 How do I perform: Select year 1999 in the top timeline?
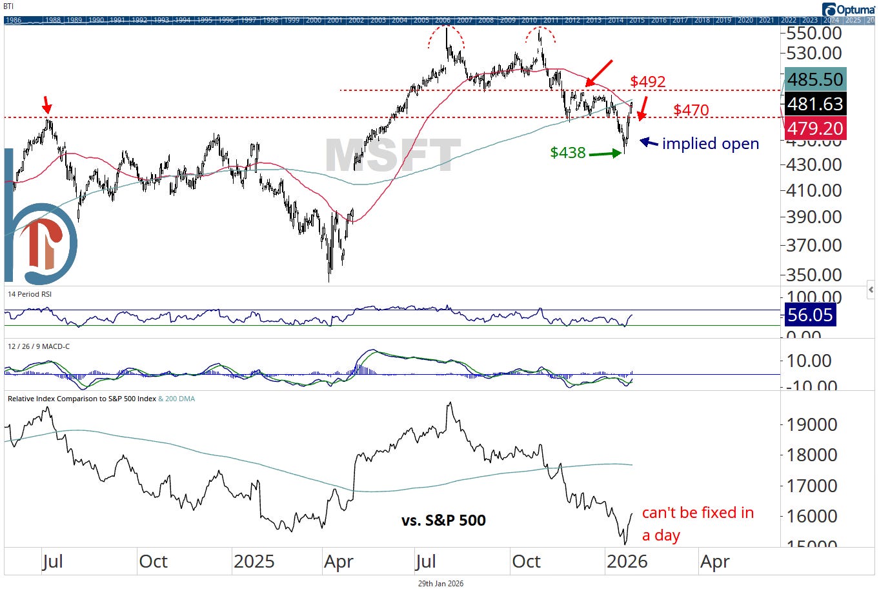coord(292,20)
